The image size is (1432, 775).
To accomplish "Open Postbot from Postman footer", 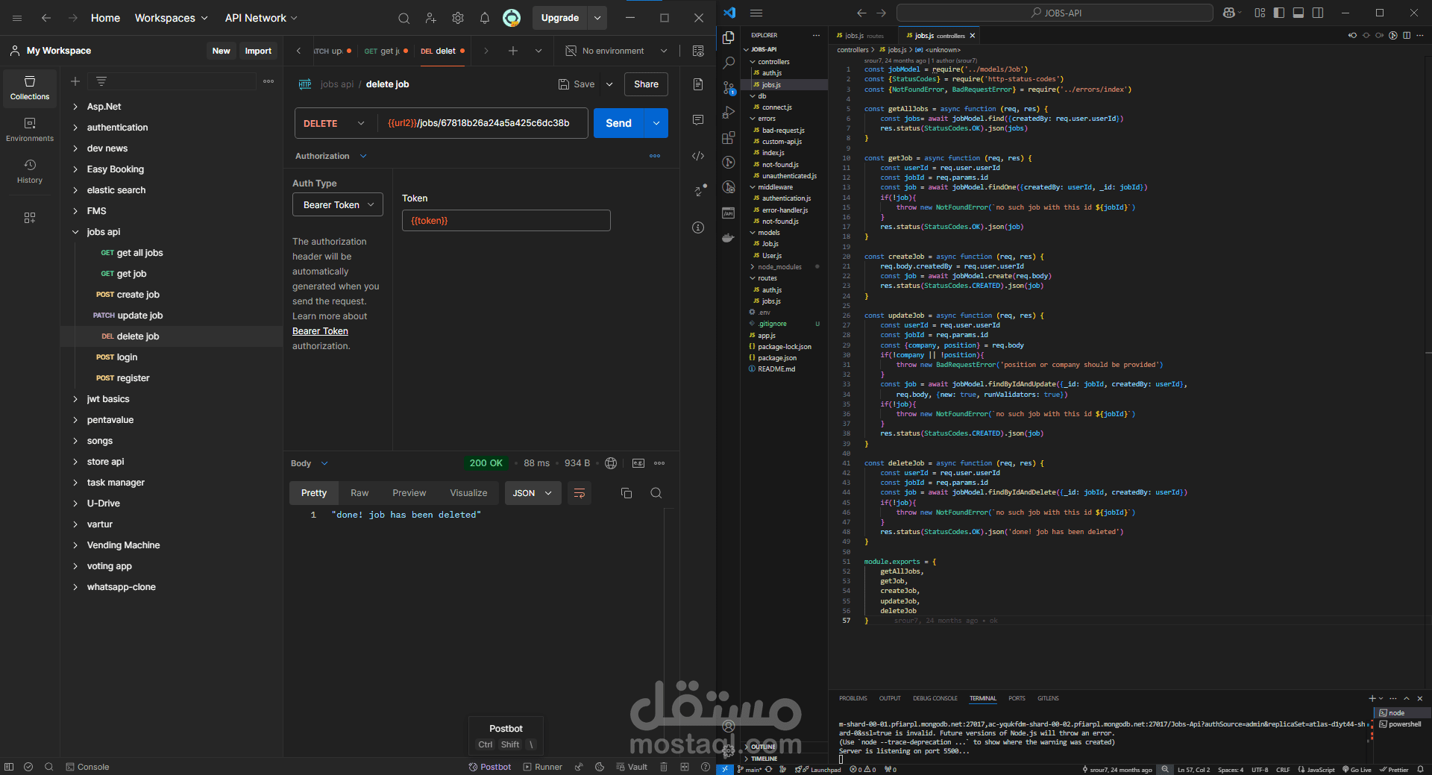I will coord(490,767).
